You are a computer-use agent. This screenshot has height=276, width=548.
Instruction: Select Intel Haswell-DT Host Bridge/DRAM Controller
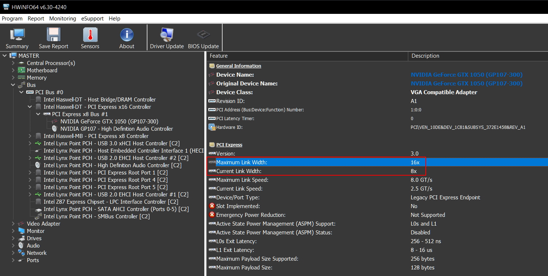(100, 99)
